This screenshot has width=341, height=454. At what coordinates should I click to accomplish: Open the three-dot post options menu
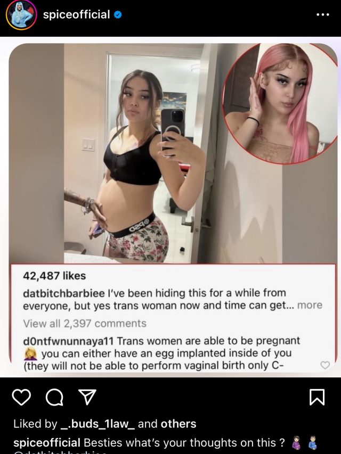pyautogui.click(x=323, y=14)
